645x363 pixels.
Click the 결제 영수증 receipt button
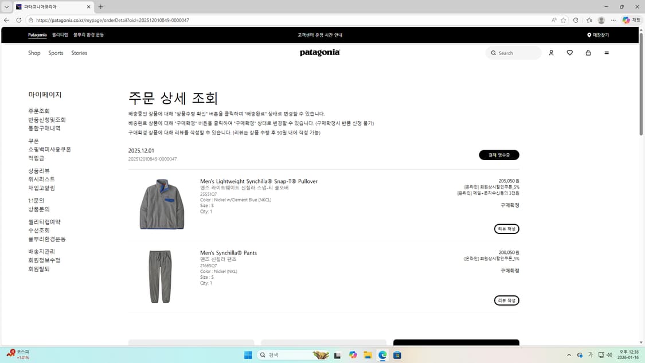pos(499,155)
